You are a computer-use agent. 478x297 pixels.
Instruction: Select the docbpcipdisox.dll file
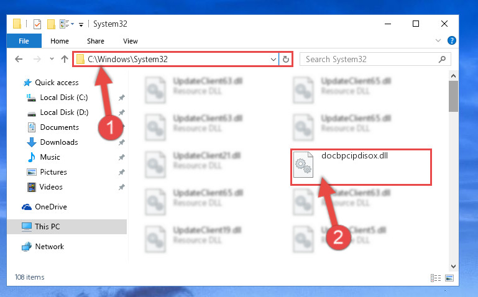point(361,167)
